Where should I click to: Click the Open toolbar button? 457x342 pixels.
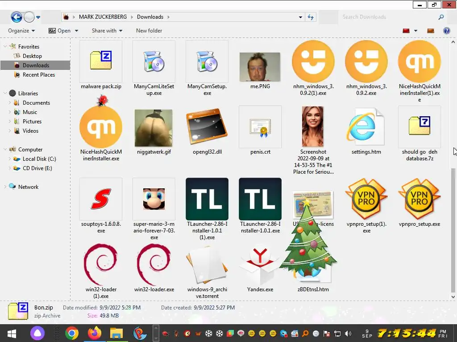point(59,31)
